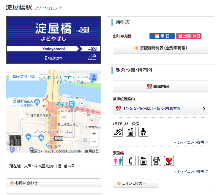Screen dimensions: 219x195
Task: Click the ATM facility icon
Action: (x=156, y=161)
